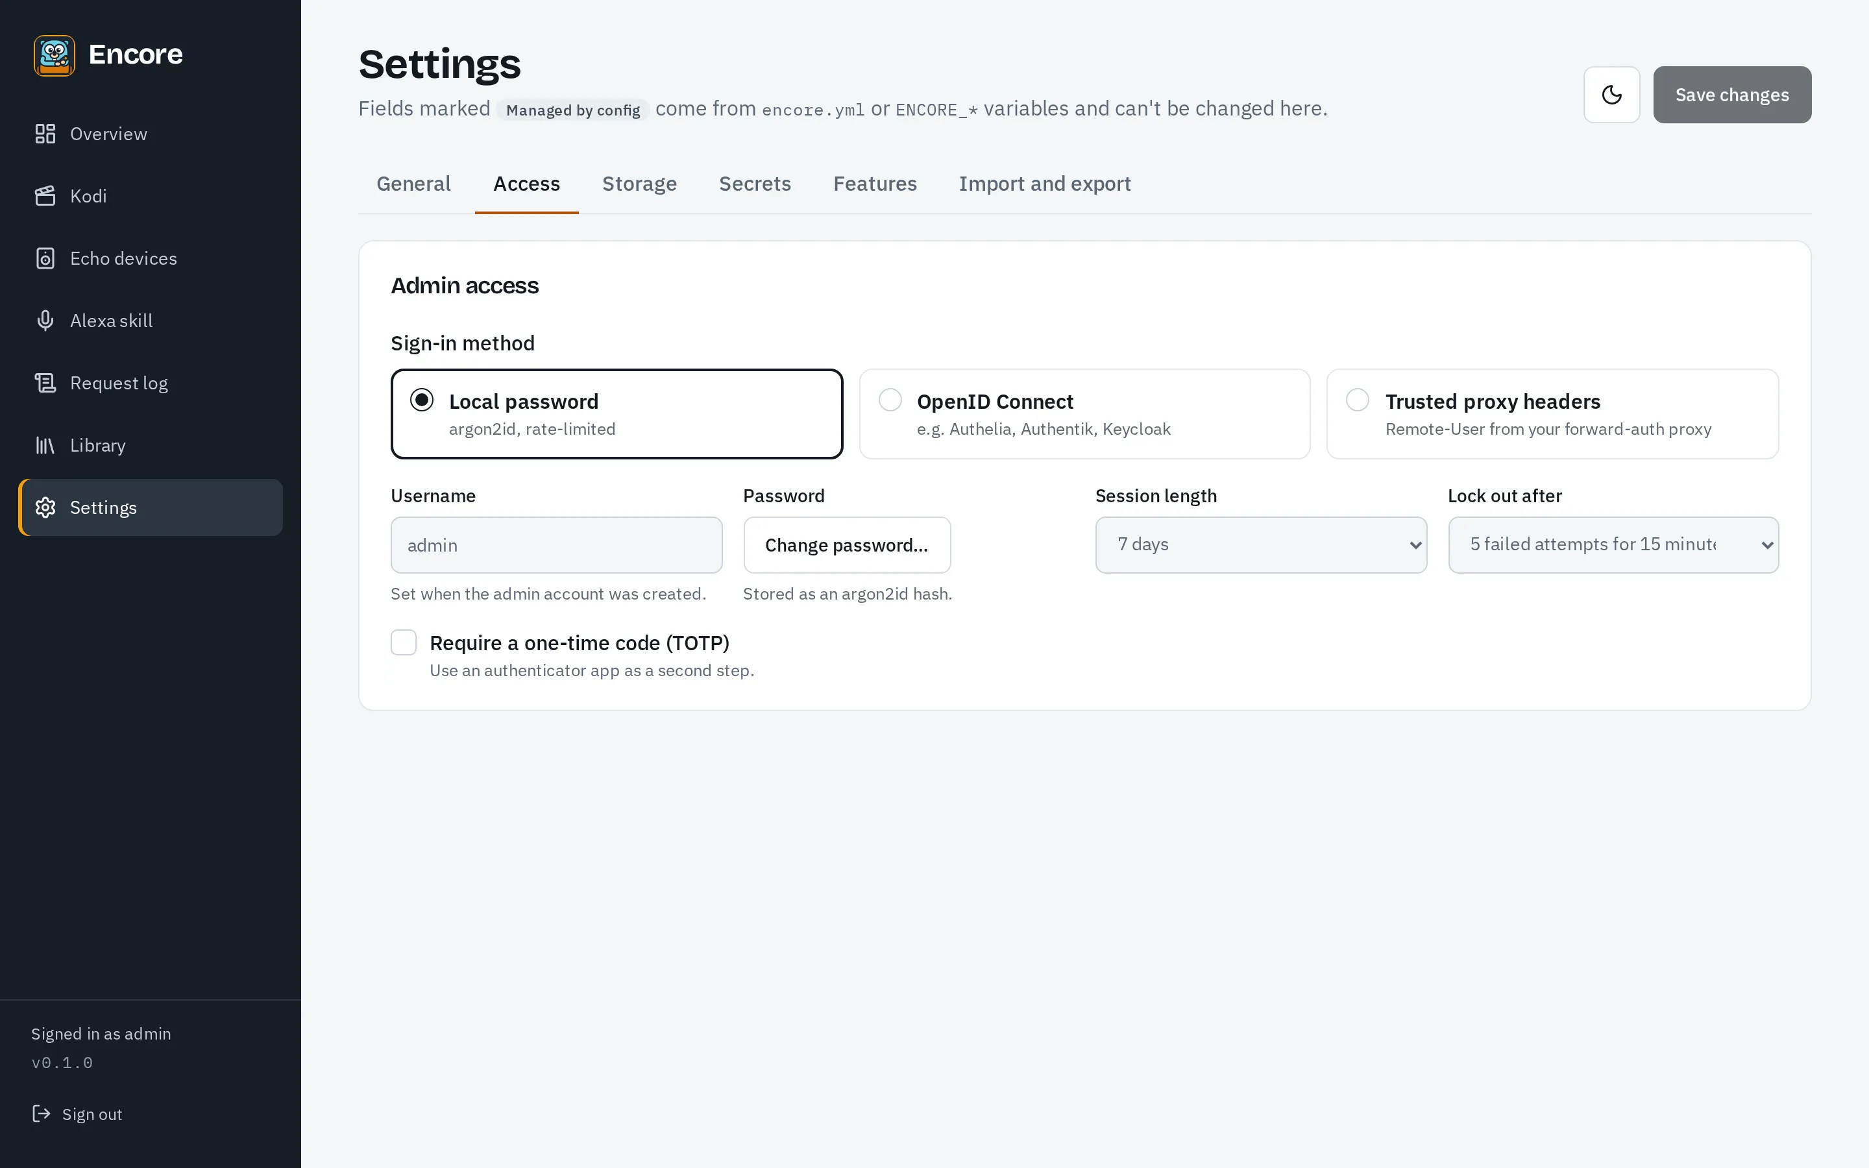This screenshot has height=1168, width=1869.
Task: Click the Sign out arrow icon
Action: click(41, 1113)
